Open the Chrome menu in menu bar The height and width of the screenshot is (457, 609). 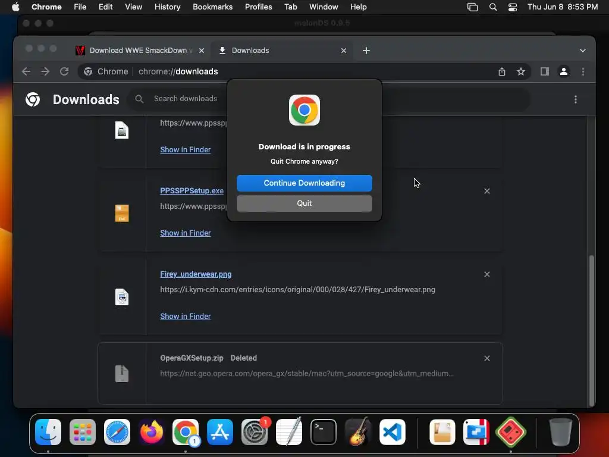(46, 7)
